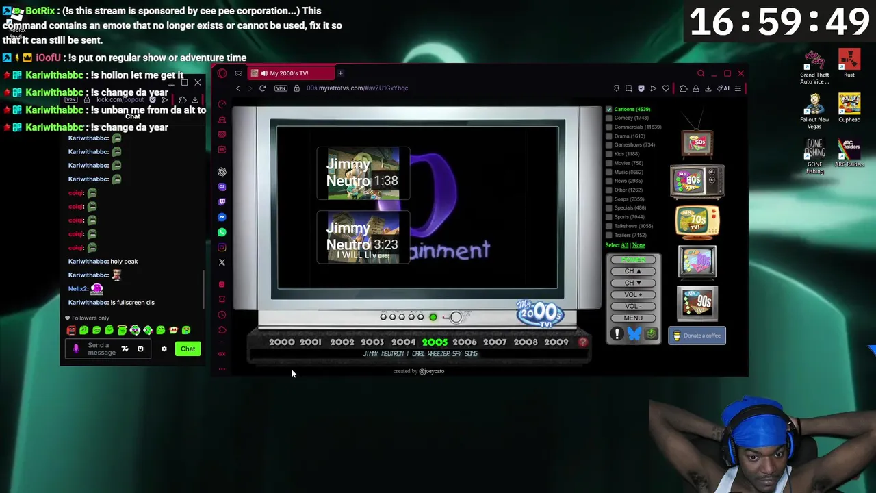This screenshot has height=493, width=876.
Task: Click the Donate a coffee button
Action: [697, 336]
